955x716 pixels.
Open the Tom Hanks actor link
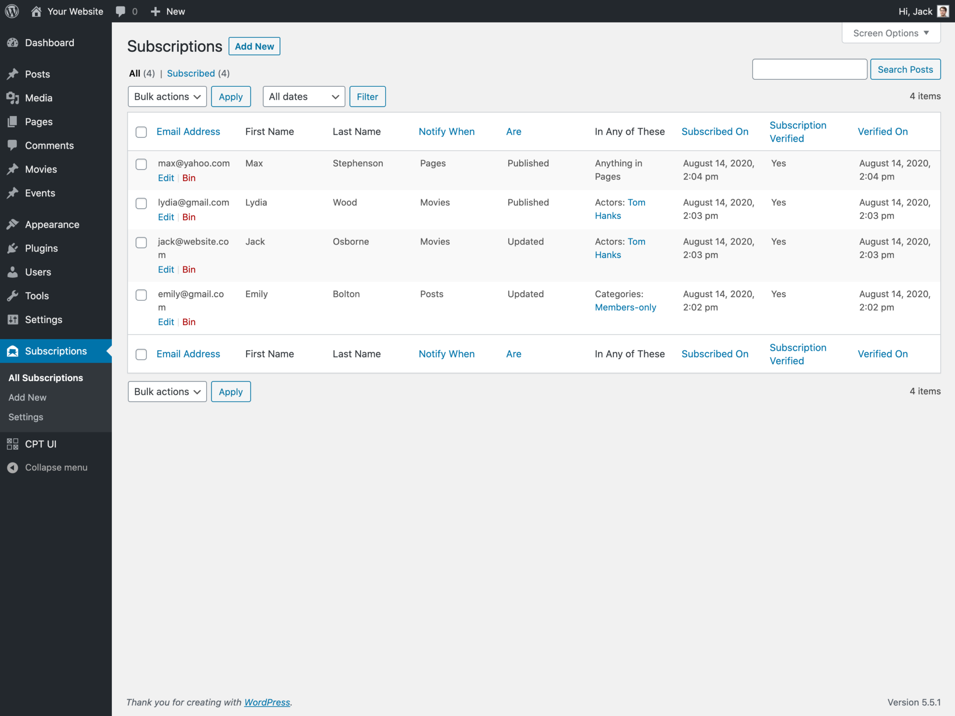[636, 202]
